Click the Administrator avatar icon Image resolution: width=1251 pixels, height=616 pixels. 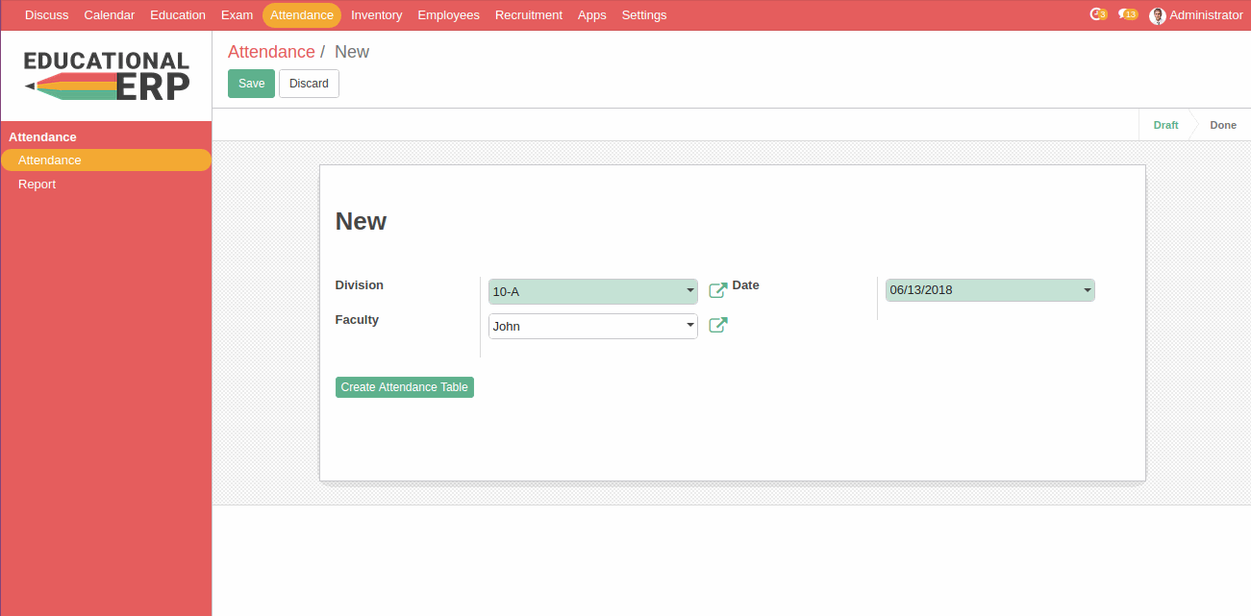click(x=1158, y=15)
